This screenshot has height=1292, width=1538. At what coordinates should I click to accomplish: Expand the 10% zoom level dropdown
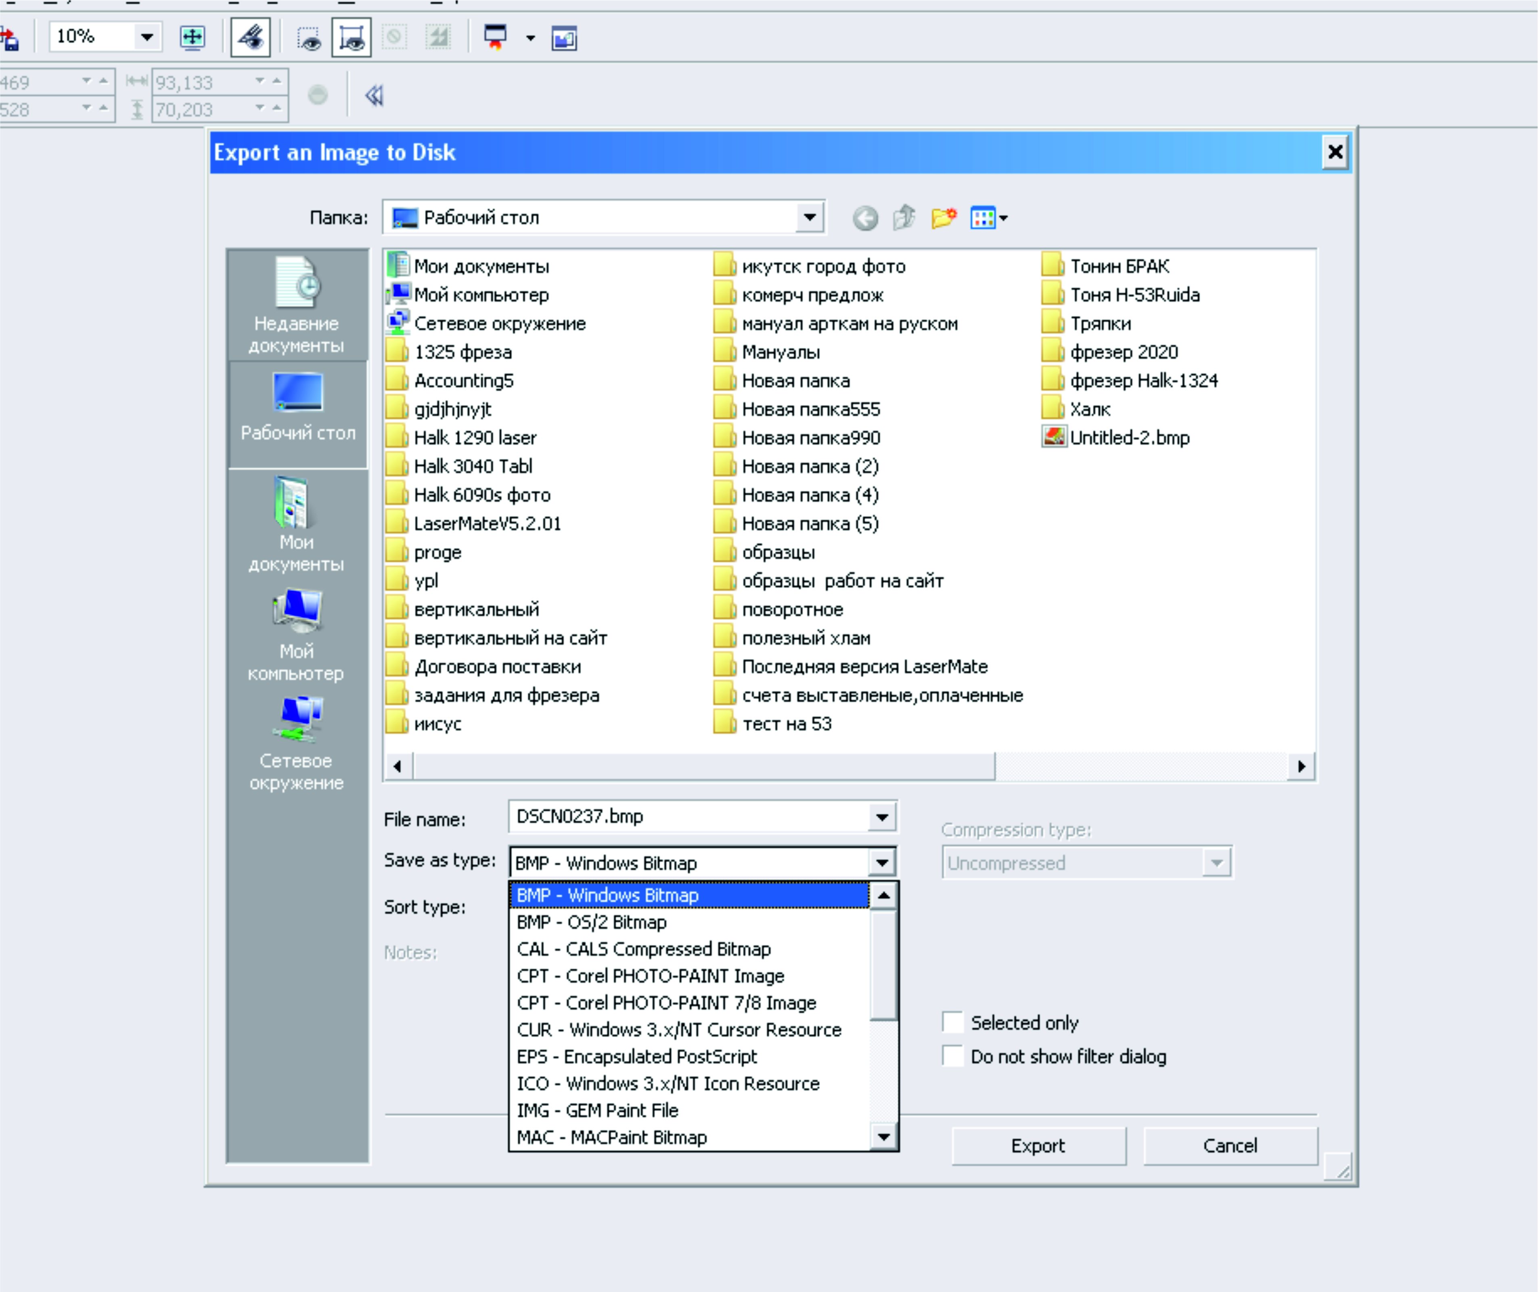[x=147, y=37]
